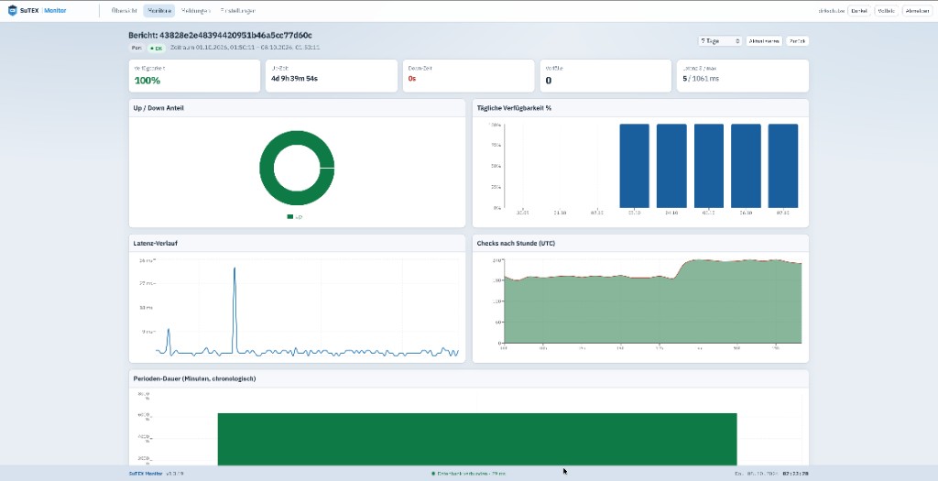Toggle the green up legend swatch in donut chart
Viewport: 938px width, 481px height.
(290, 216)
